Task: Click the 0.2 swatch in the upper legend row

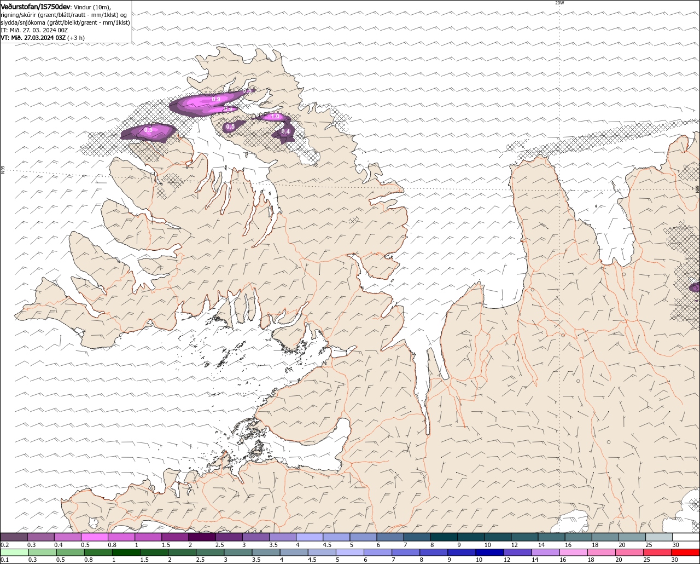Action: coord(14,537)
